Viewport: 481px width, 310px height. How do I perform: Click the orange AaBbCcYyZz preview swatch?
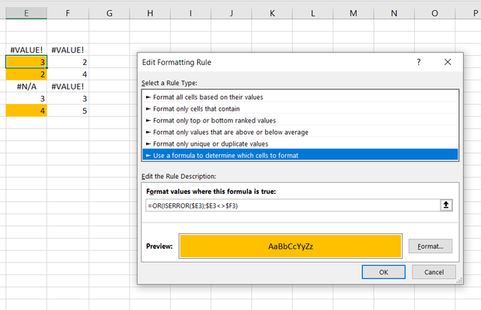coord(291,246)
